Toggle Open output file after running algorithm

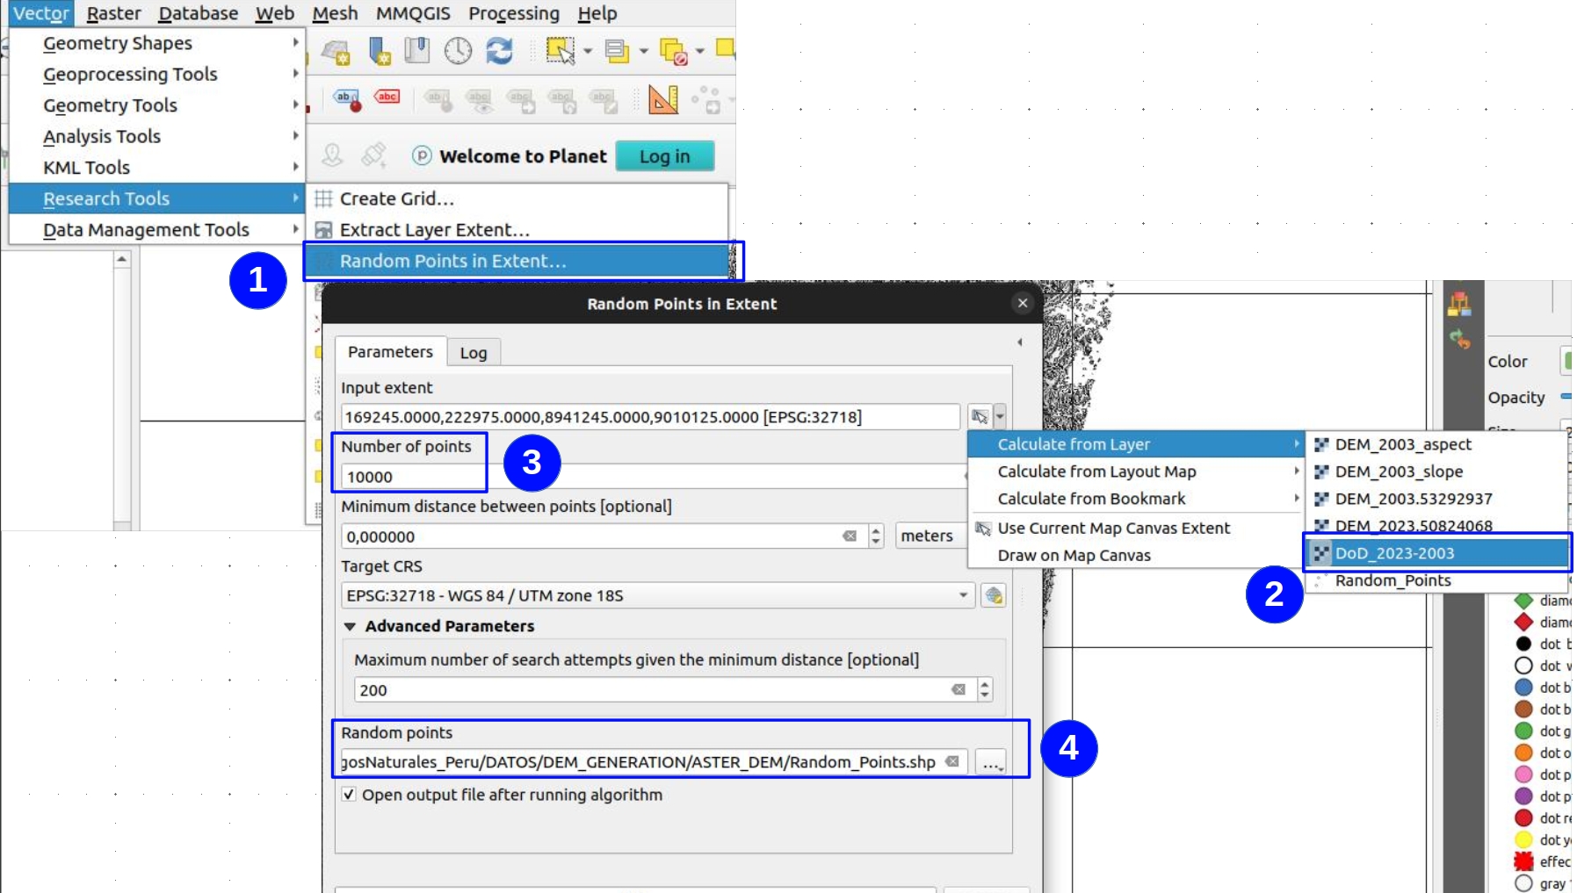coord(350,795)
